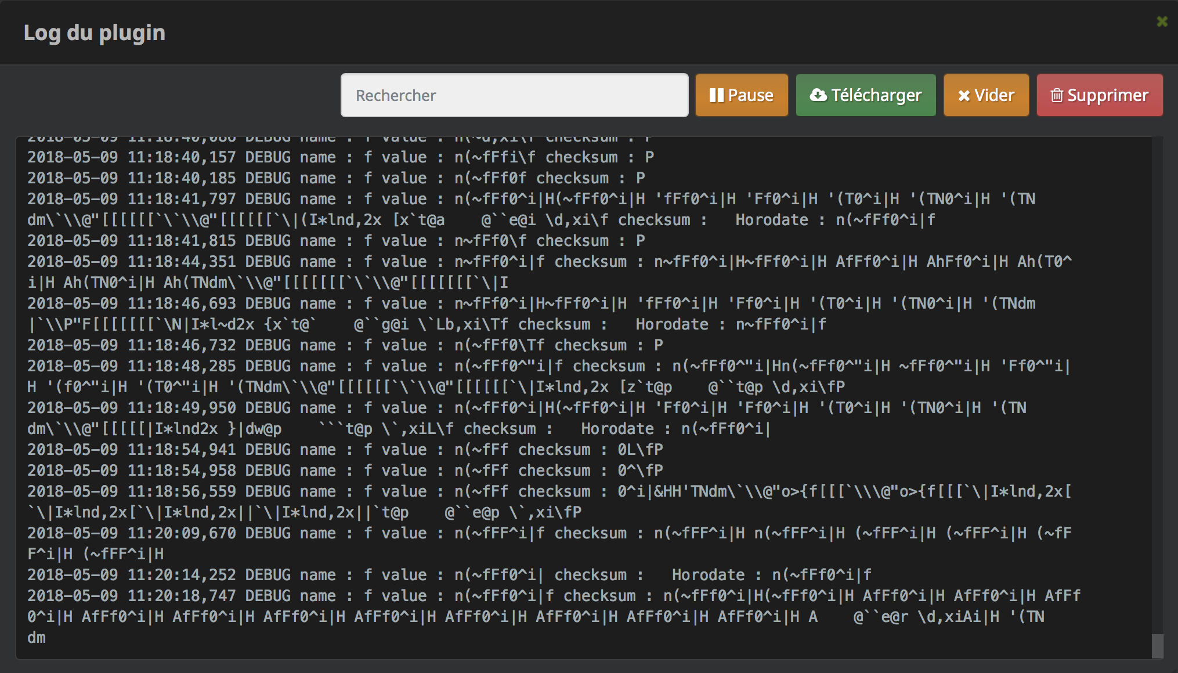Viewport: 1178px width, 673px height.
Task: Click the log scrollbar thumb
Action: [1157, 646]
